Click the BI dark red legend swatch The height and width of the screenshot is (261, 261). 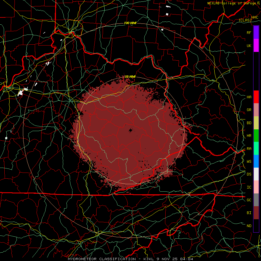coord(256,213)
